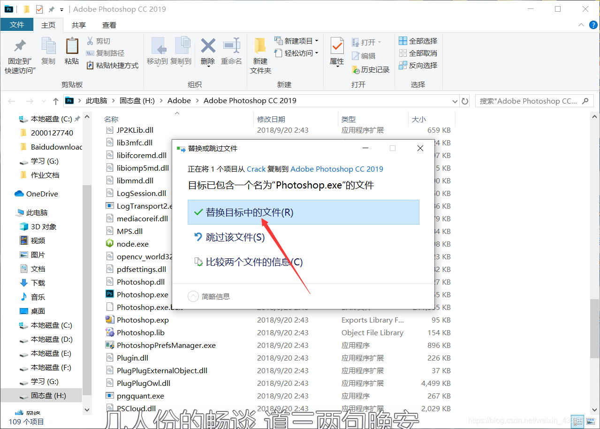Switch to the View tab
Viewport: 600px width, 429px height.
tap(109, 25)
